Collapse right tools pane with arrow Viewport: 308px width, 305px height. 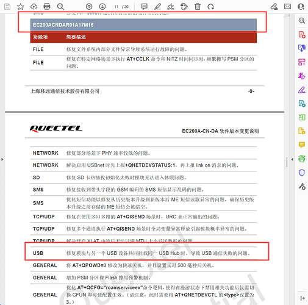pyautogui.click(x=292, y=159)
